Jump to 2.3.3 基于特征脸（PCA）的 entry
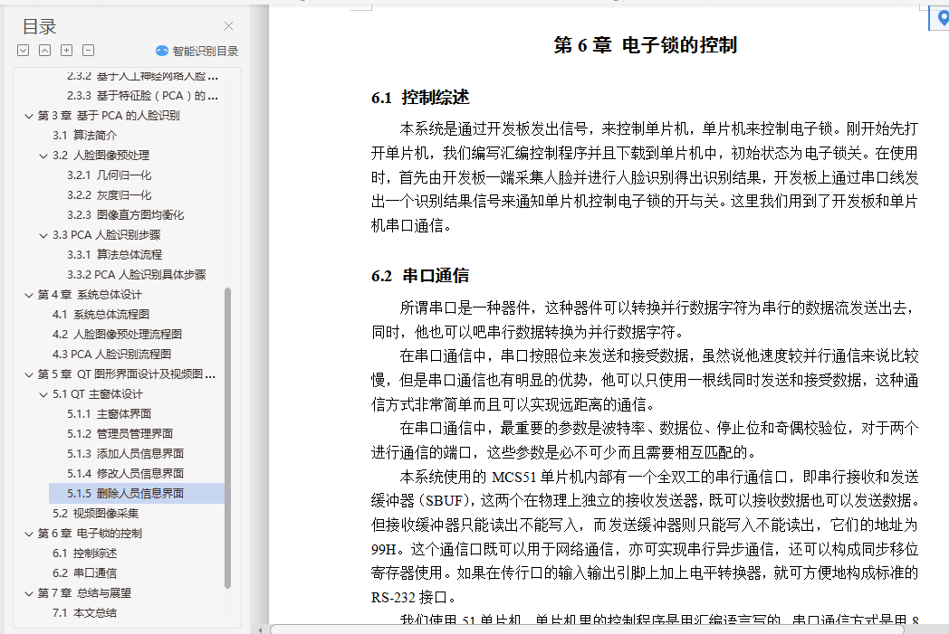Viewport: 949px width, 634px height. click(x=142, y=96)
